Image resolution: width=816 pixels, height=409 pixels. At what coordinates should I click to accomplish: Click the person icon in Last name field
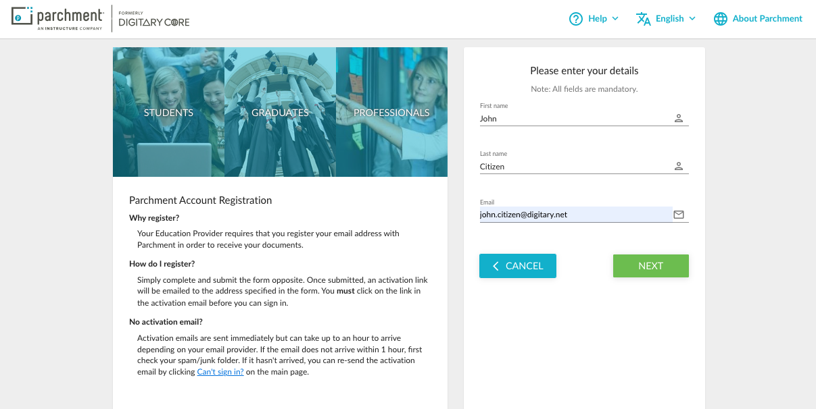tap(679, 167)
